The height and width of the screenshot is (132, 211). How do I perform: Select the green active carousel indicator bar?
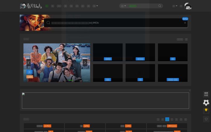pyautogui.click(x=71, y=80)
